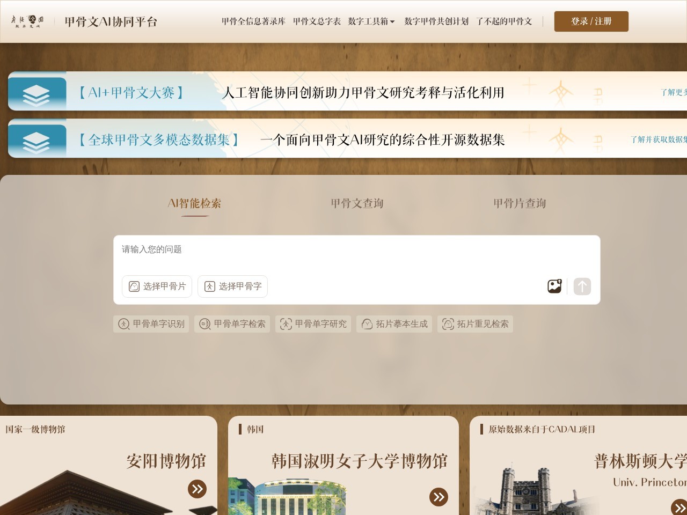Click the 选择甲骨片 button

click(x=157, y=286)
